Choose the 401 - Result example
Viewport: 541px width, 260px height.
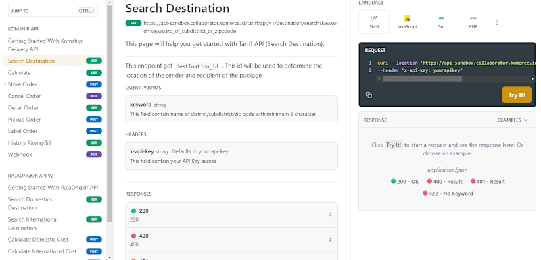pos(488,182)
